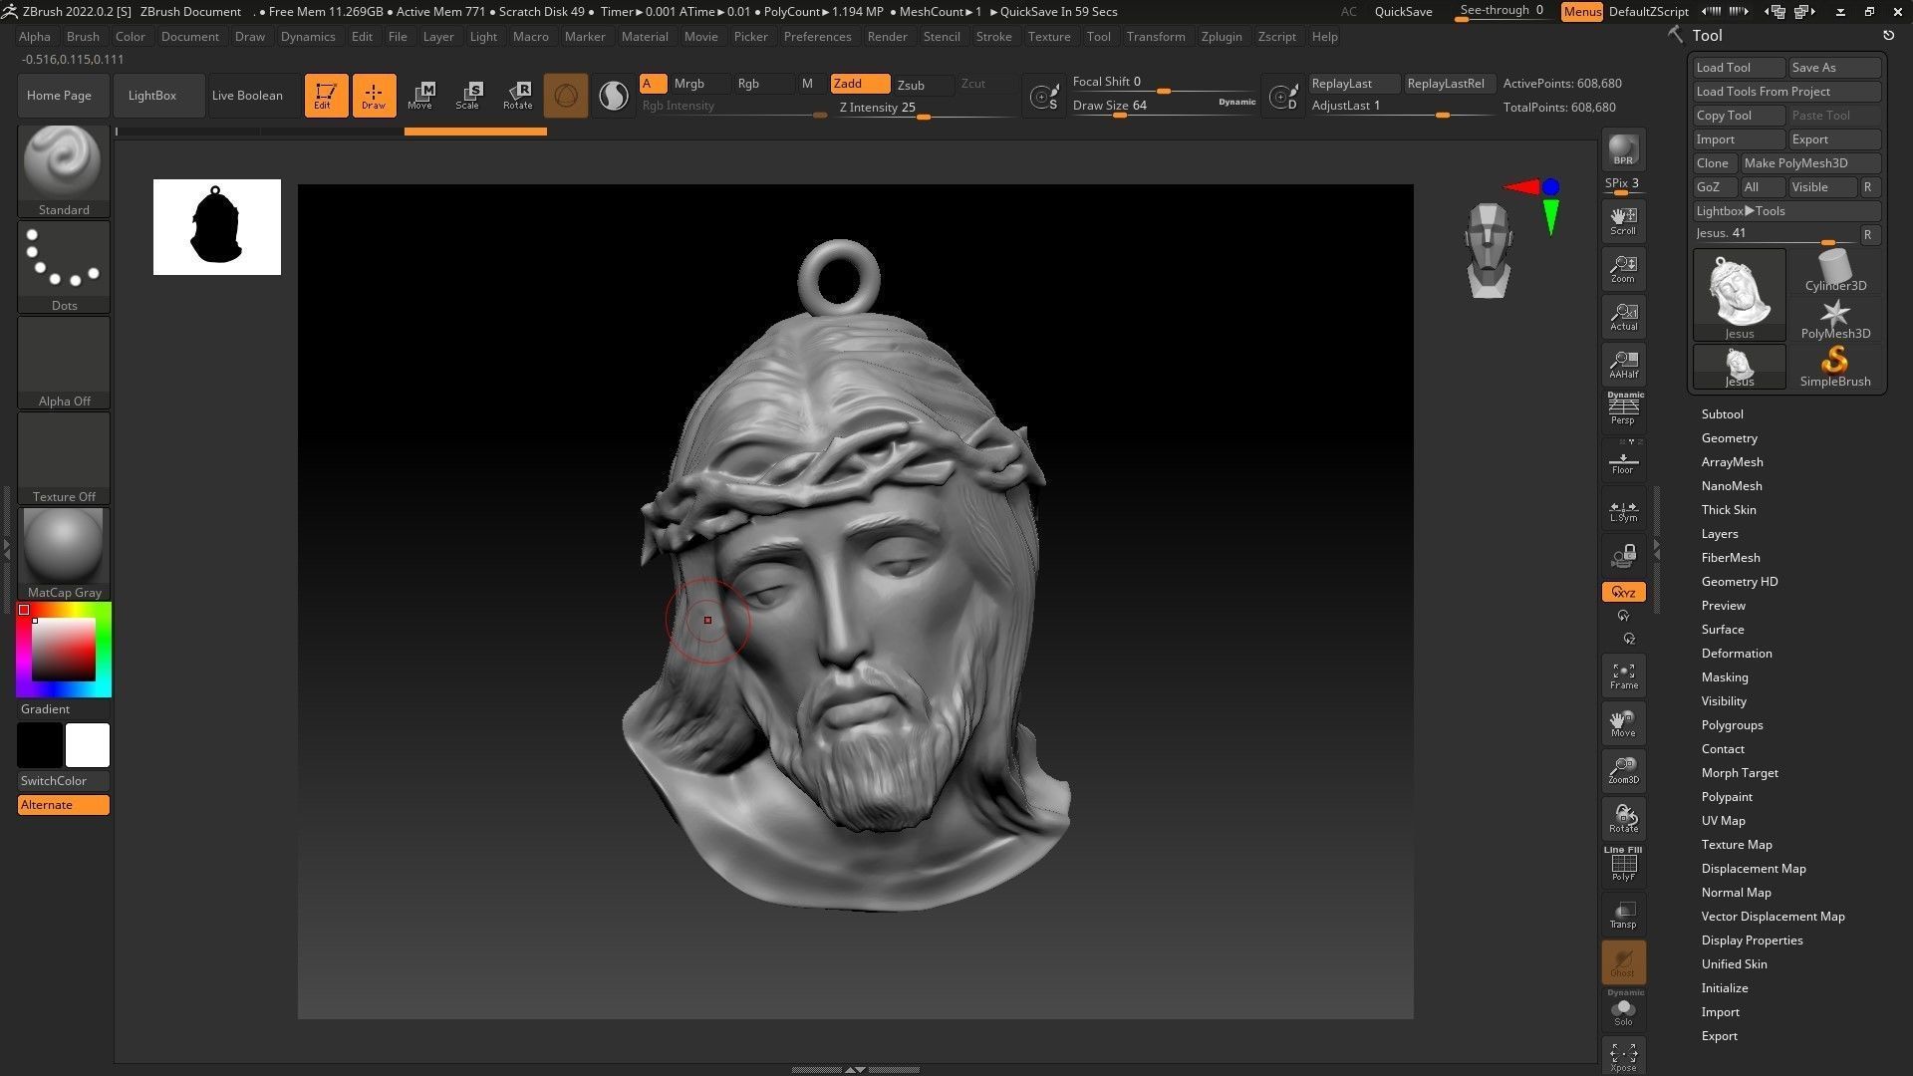
Task: Toggle Transp transparency mode
Action: point(1623,914)
